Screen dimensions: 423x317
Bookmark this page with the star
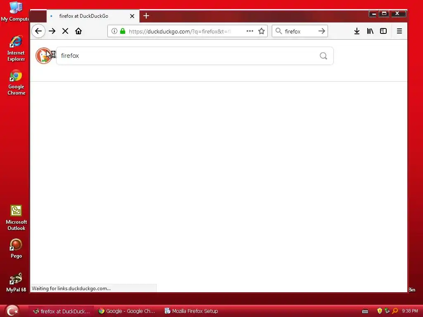261,31
